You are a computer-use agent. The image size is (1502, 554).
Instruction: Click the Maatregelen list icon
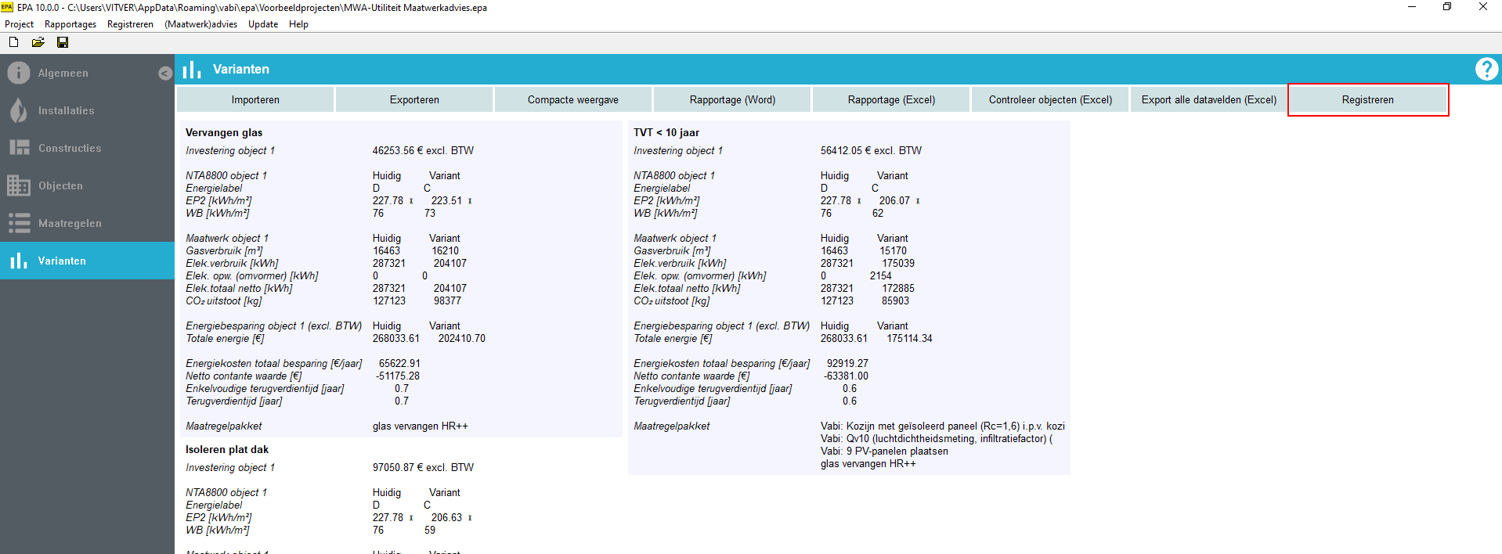pyautogui.click(x=19, y=223)
